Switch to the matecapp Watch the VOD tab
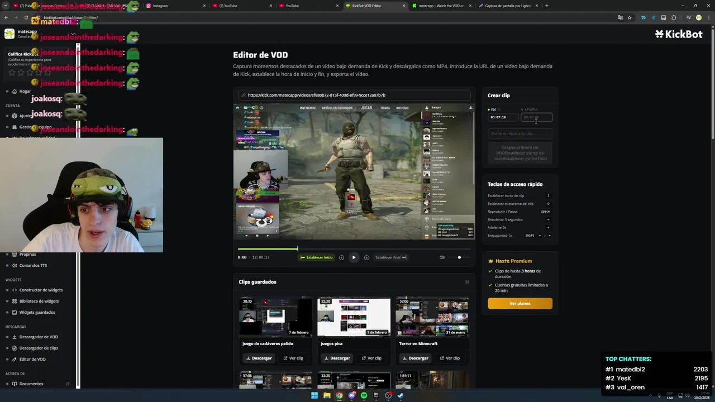This screenshot has height=402, width=715. pos(441,6)
